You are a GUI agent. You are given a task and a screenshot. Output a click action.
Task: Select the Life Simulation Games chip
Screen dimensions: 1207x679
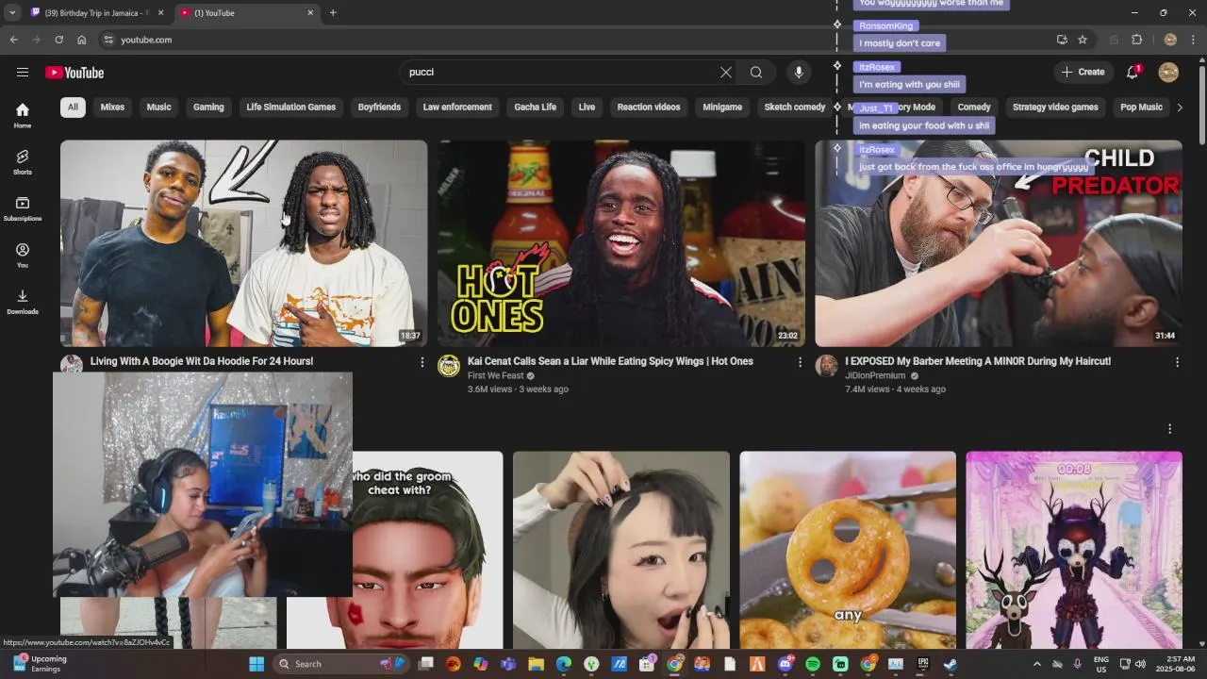tap(291, 108)
